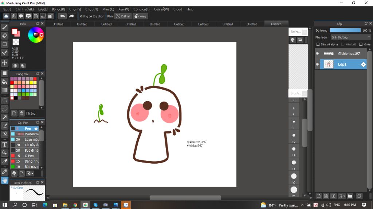
Task: Click the Undo arrow in the toolbar
Action: [x=62, y=16]
